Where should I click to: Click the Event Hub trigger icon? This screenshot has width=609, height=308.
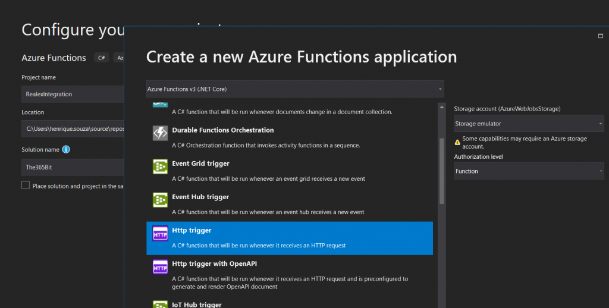pos(160,200)
